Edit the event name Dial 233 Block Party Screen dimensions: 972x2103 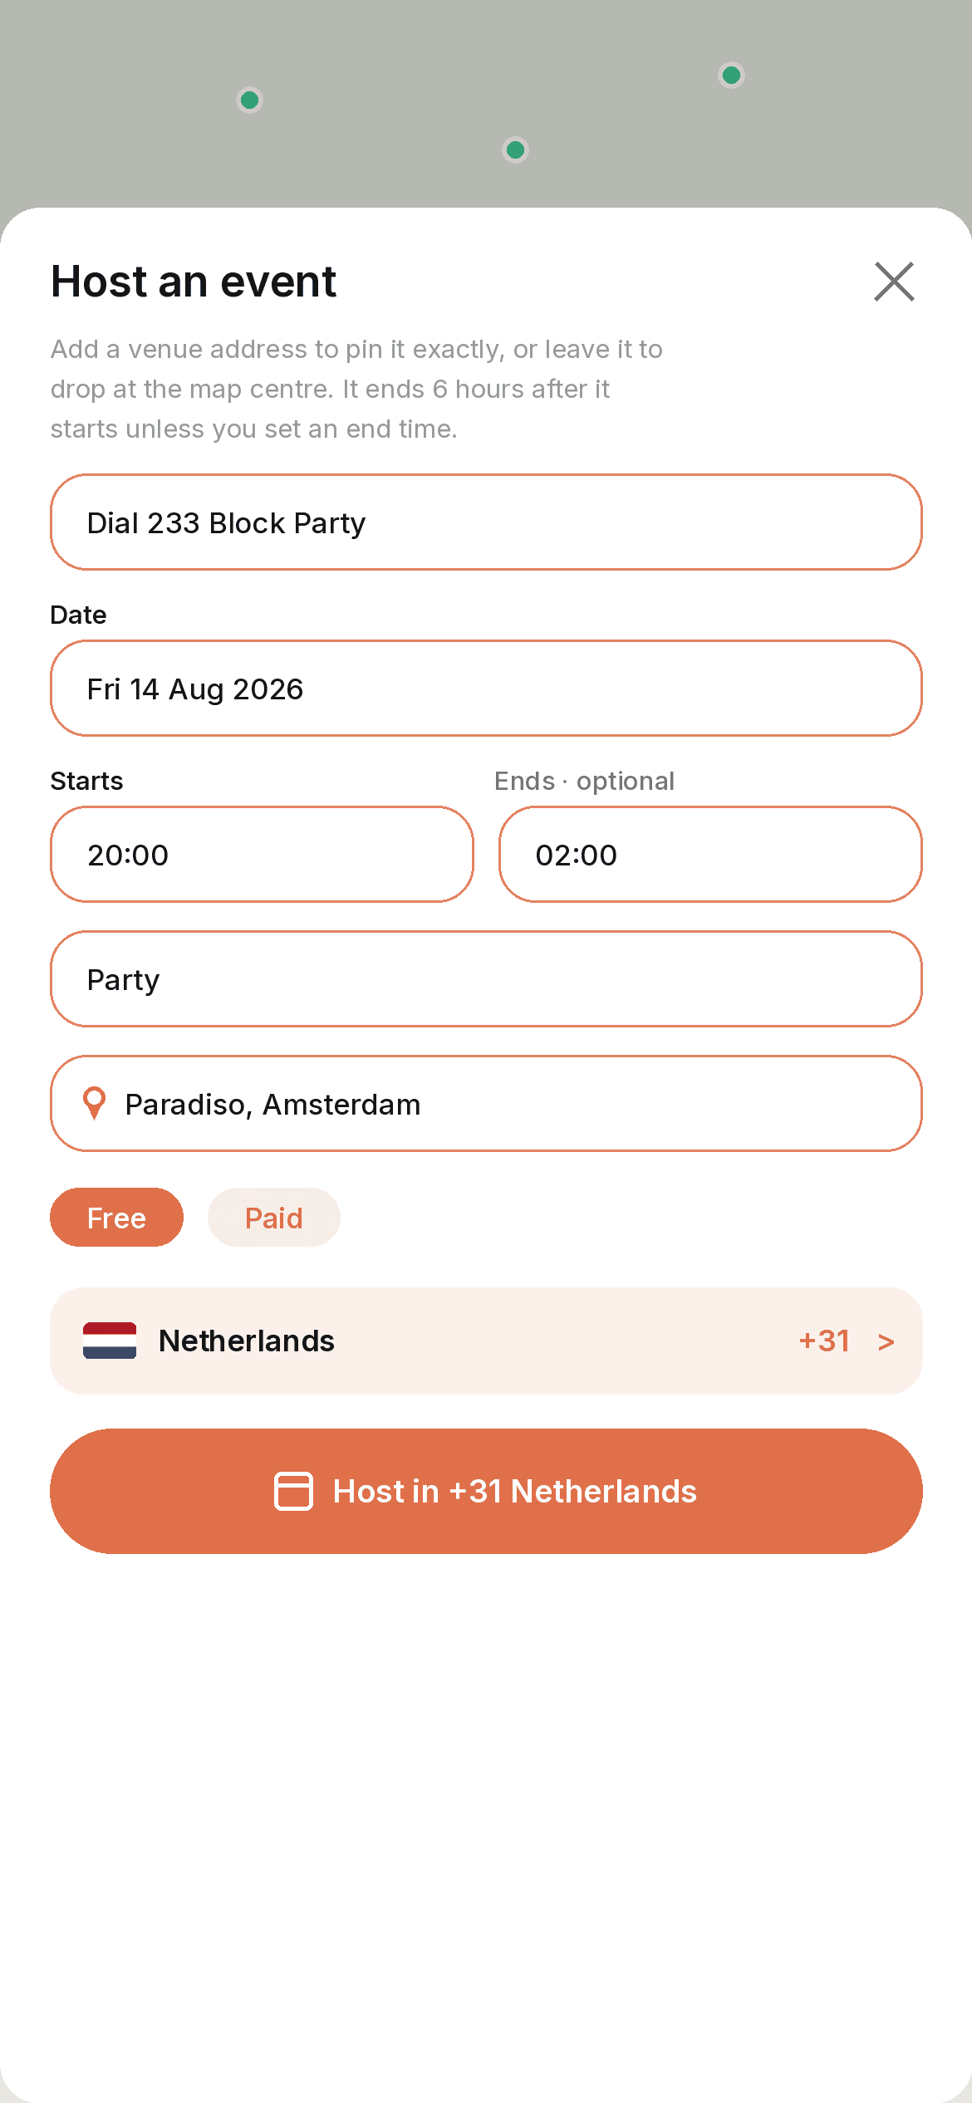(x=486, y=522)
